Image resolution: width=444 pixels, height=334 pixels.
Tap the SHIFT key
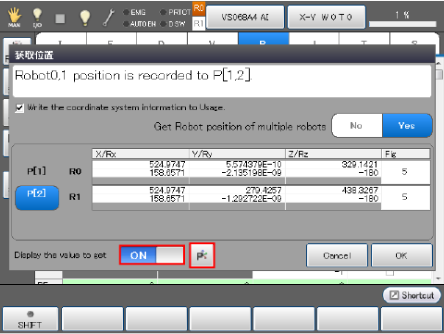pyautogui.click(x=30, y=319)
